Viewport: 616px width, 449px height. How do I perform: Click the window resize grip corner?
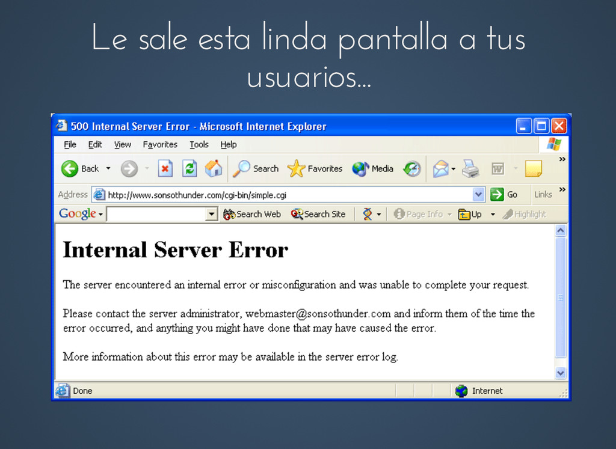564,394
